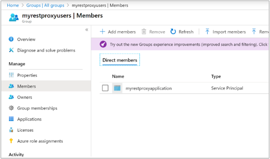Image resolution: width=270 pixels, height=159 pixels.
Task: Click the Overview info icon
Action: [x=11, y=39]
